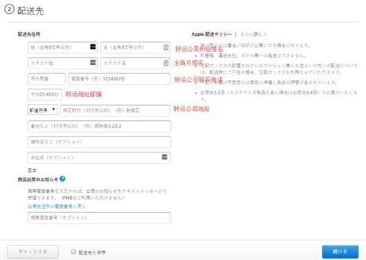366x260 pixels.
Task: Click the 市区町村 city input field
Action: (x=115, y=110)
